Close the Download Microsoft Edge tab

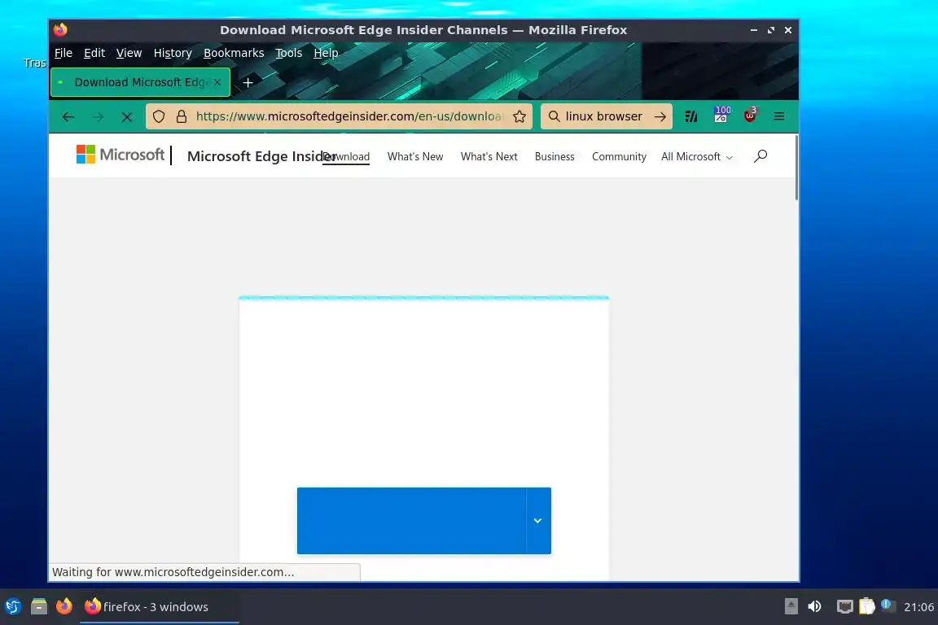pos(217,82)
